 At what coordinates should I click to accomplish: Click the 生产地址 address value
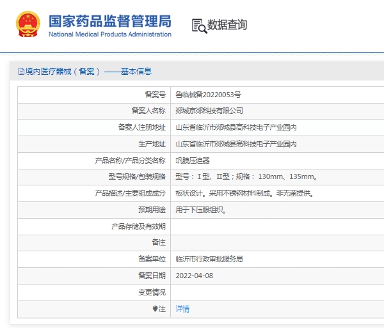click(x=236, y=144)
